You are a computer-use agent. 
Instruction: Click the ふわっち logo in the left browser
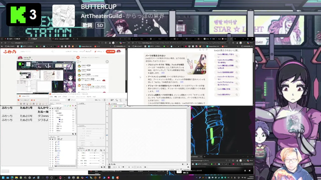pos(10,51)
